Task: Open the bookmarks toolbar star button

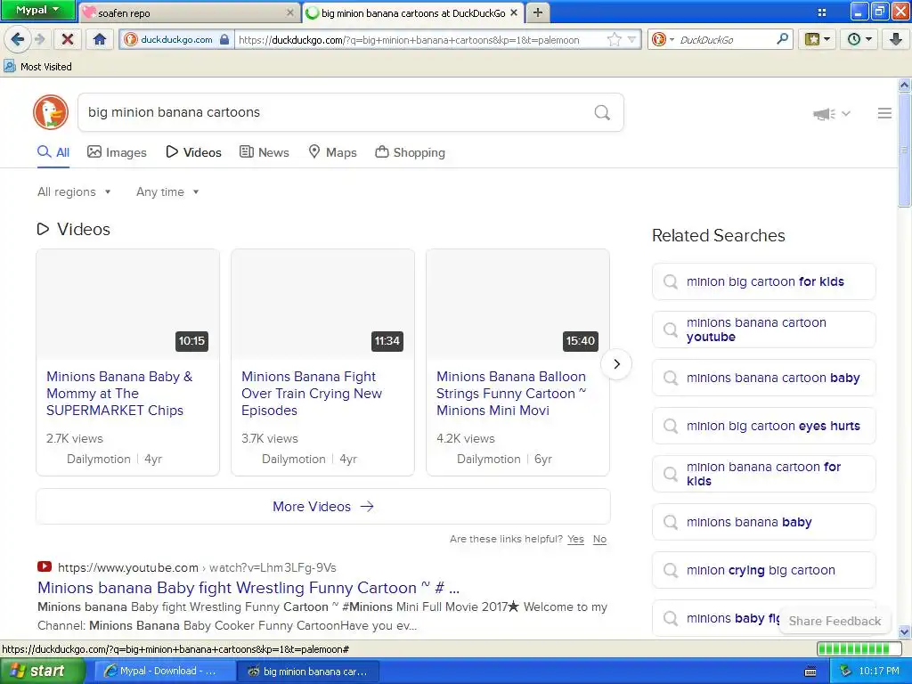Action: [818, 39]
